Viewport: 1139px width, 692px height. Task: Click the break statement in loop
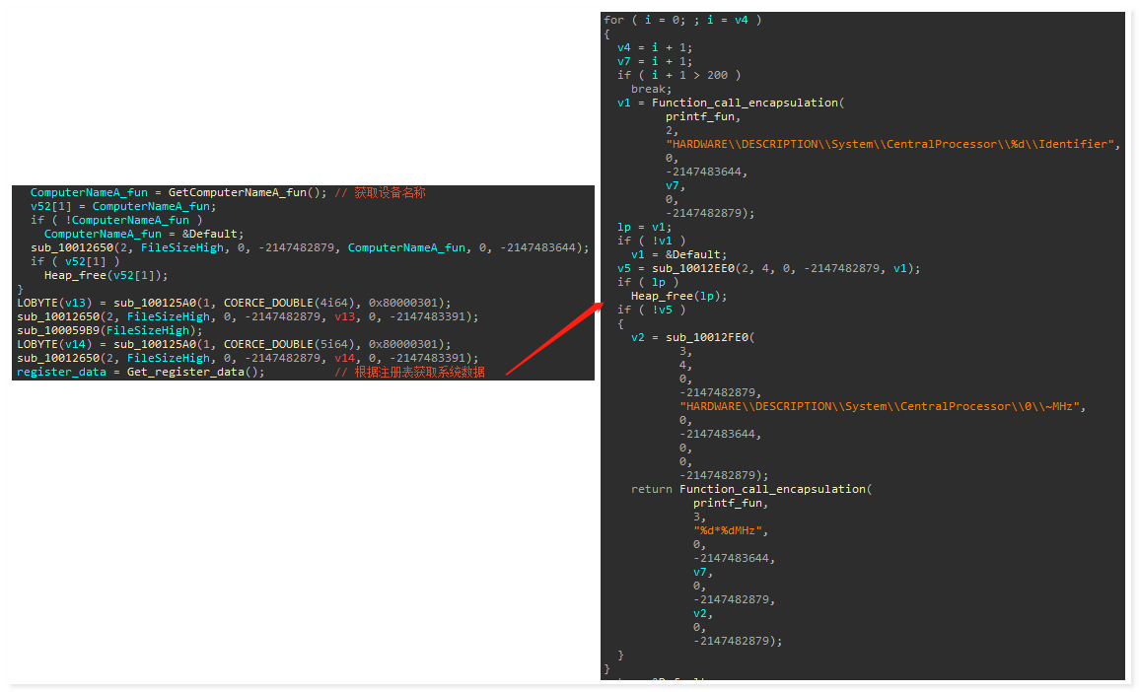[651, 89]
